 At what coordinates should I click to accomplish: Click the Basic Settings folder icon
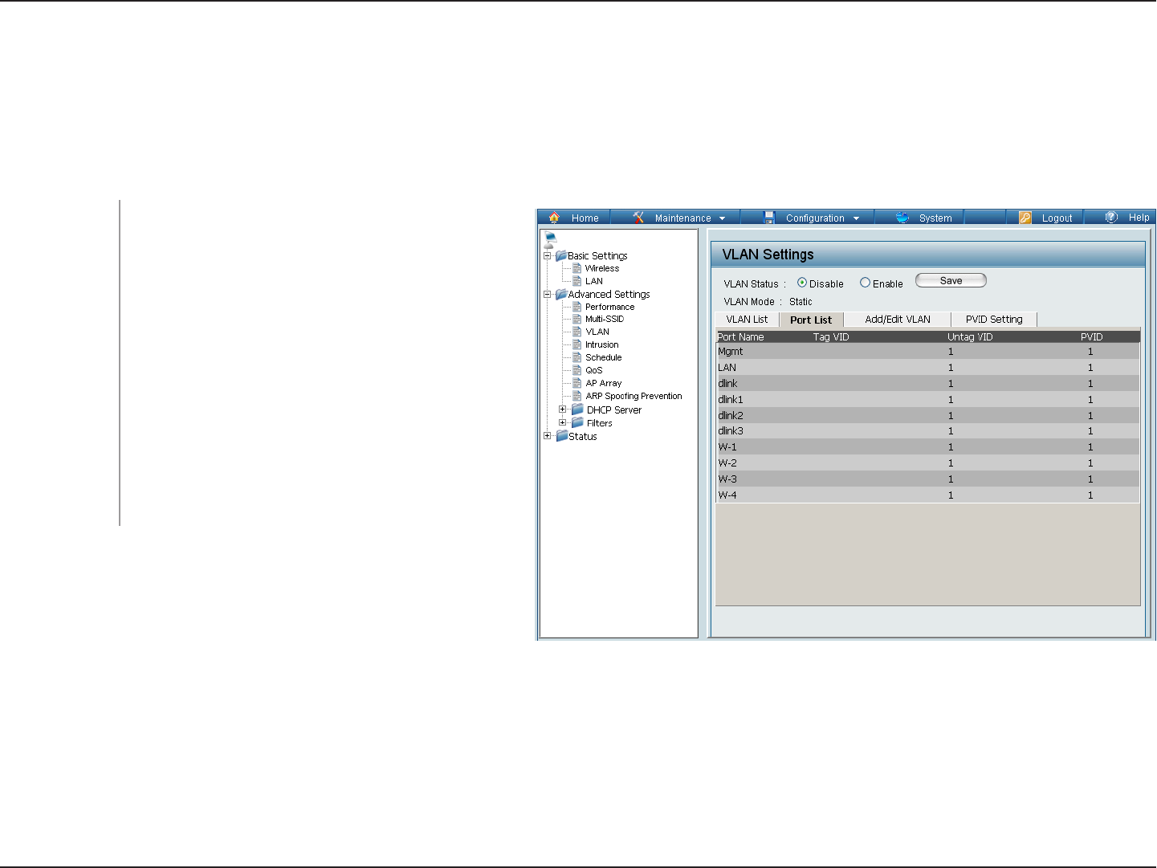(561, 255)
